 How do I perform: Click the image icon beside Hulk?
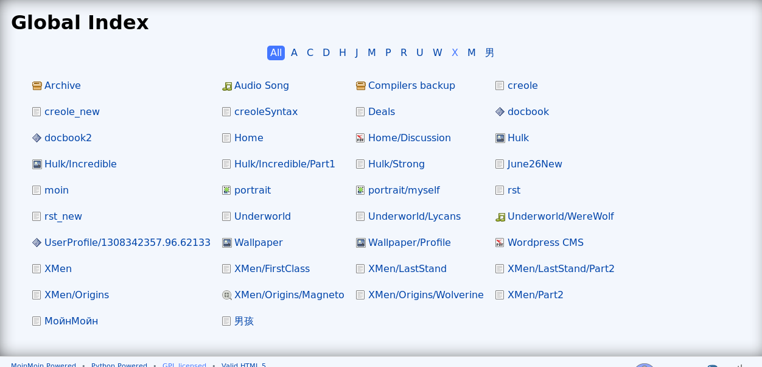tap(500, 138)
